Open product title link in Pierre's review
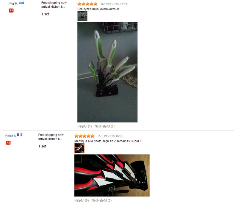238x204 pixels. click(x=51, y=137)
